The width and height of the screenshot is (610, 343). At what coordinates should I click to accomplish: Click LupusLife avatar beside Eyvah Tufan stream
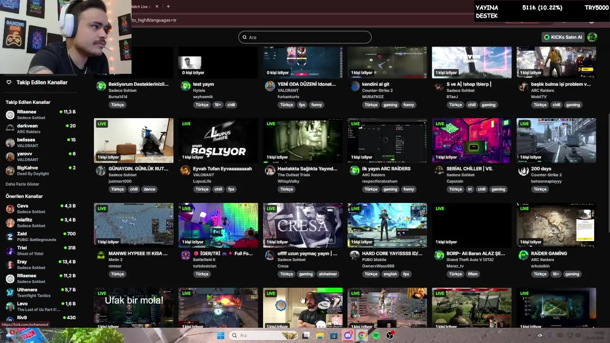pos(185,171)
